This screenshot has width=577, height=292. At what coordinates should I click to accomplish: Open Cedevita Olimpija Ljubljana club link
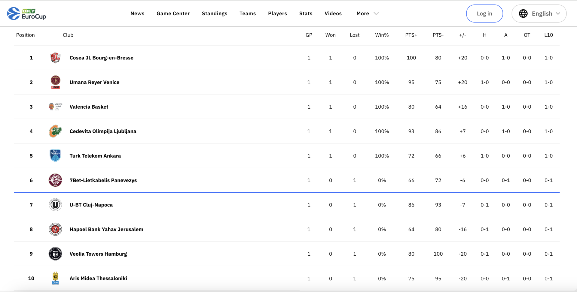point(103,131)
